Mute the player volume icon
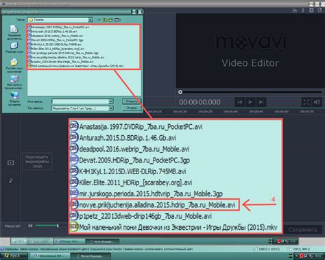 coord(317,102)
